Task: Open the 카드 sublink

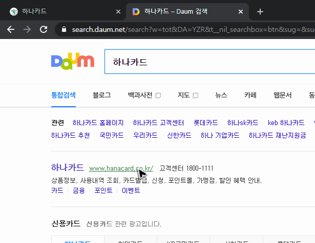Action: pyautogui.click(x=57, y=190)
